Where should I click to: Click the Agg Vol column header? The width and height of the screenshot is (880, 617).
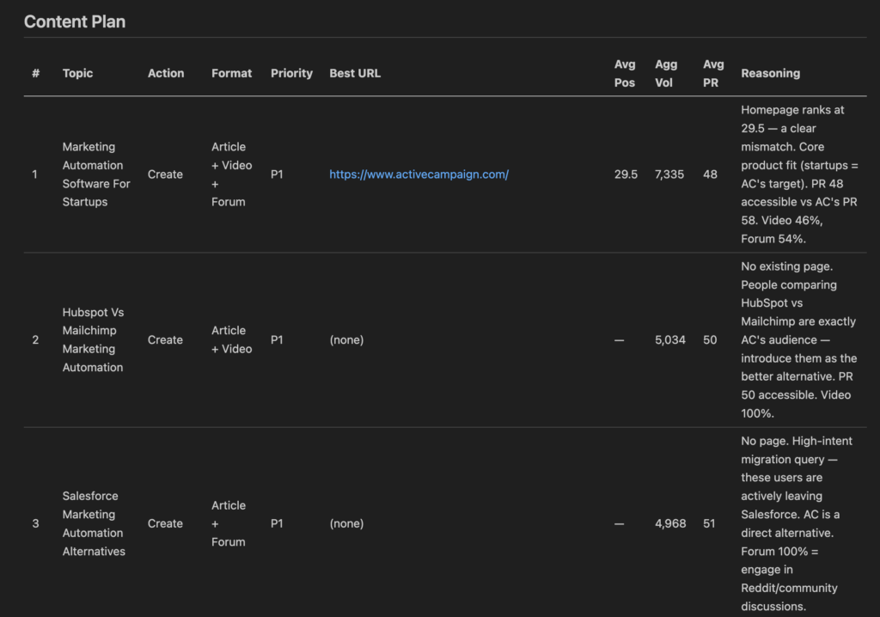click(666, 73)
